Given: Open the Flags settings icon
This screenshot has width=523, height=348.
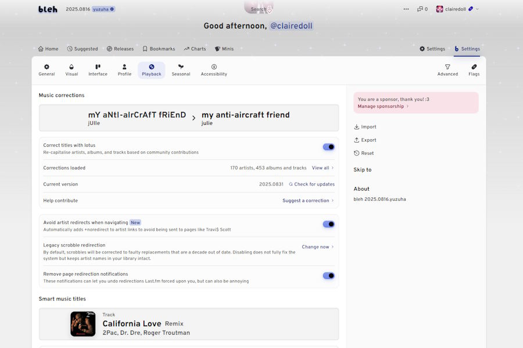Looking at the screenshot, I should 474,67.
